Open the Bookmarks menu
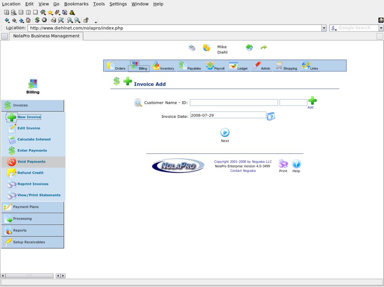Image resolution: width=384 pixels, height=287 pixels. point(76,4)
